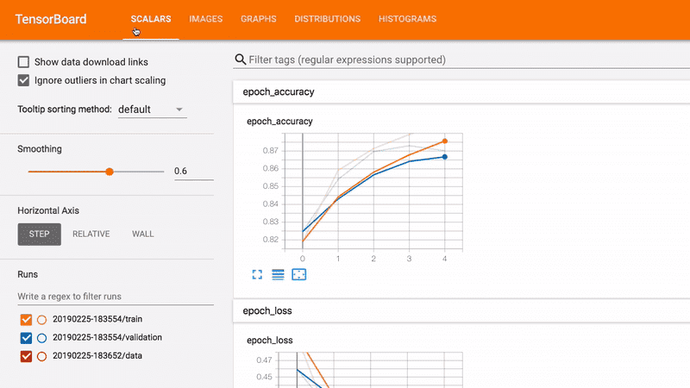Uncheck the 20190225-183554/validation run checkbox
The image size is (690, 388).
point(25,338)
